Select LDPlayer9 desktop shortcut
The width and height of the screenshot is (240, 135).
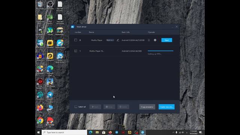pyautogui.click(x=50, y=57)
